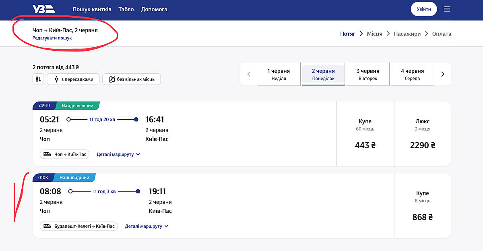This screenshot has height=251, width=483.
Task: Open 'Табло' in the top navigation
Action: pyautogui.click(x=126, y=9)
